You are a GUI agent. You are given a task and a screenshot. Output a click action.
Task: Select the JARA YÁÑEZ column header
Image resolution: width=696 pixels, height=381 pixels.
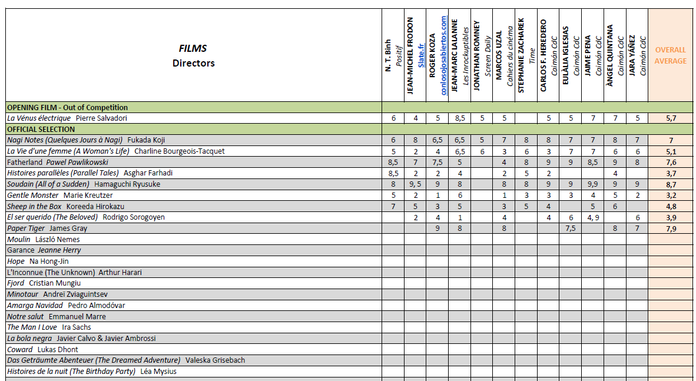637,55
